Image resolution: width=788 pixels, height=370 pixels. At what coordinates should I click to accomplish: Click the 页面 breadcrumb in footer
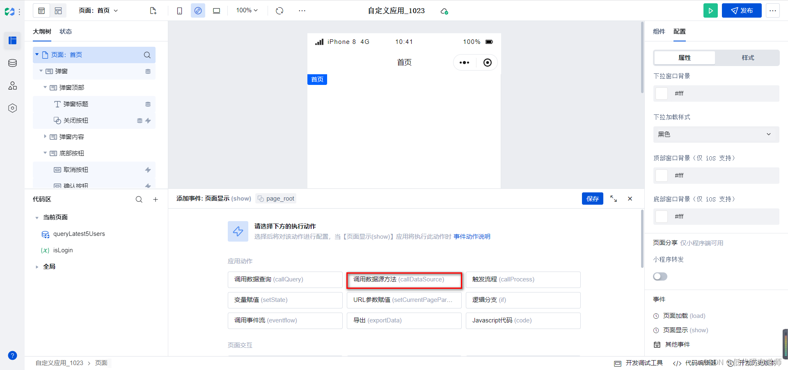coord(101,363)
